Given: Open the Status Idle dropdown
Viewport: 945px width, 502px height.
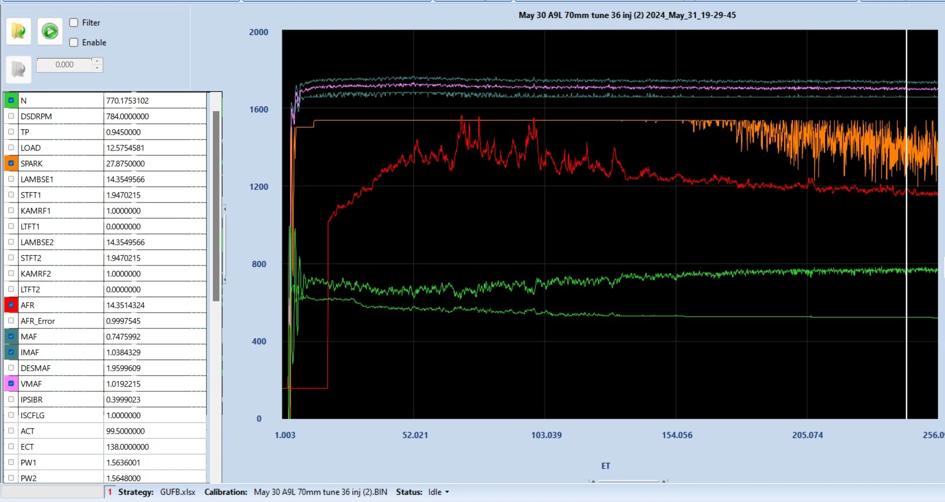Looking at the screenshot, I should 439,492.
